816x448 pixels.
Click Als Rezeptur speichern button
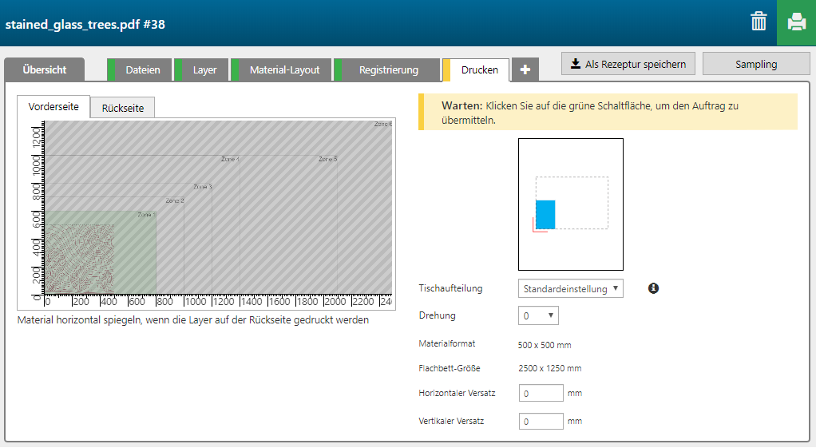coord(628,64)
